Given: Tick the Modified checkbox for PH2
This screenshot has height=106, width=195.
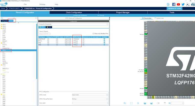Looking at the screenshot, I should 104,43.
